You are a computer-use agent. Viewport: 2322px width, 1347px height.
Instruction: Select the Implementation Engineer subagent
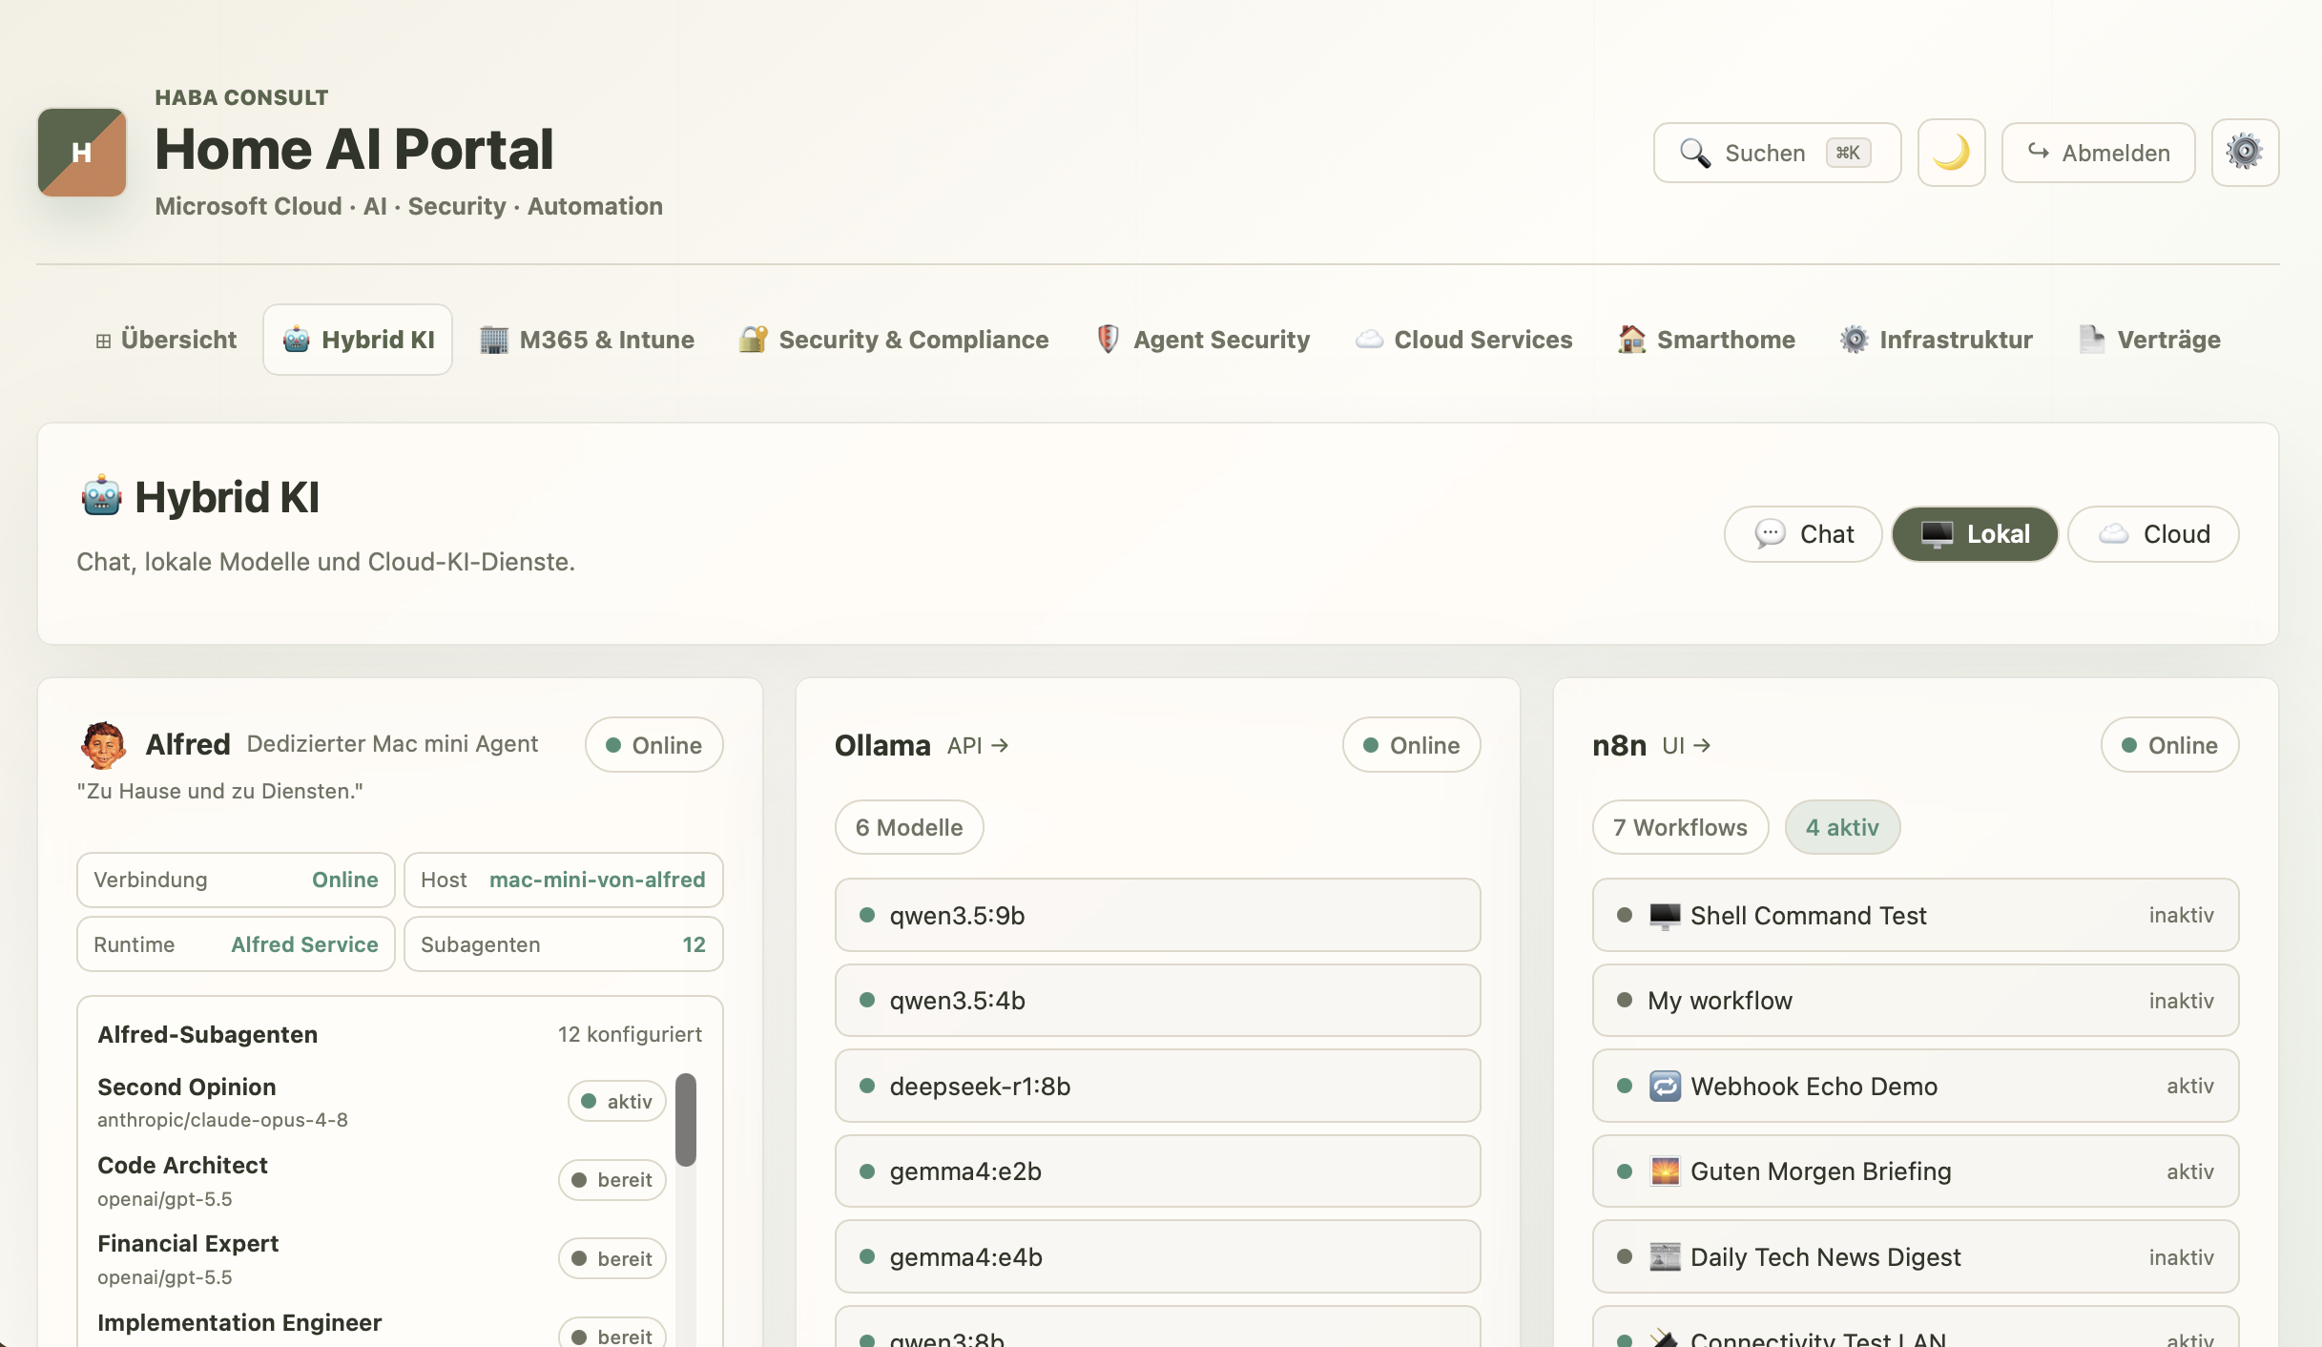pos(382,1328)
